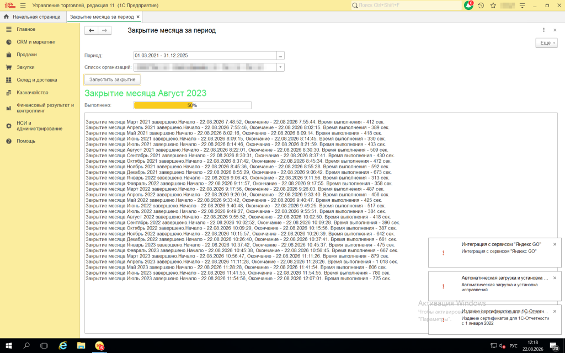Open CRM и маркетинг section
Image resolution: width=565 pixels, height=353 pixels.
(x=36, y=42)
